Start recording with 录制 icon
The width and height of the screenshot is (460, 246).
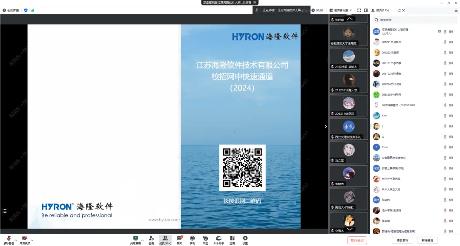tap(192, 240)
